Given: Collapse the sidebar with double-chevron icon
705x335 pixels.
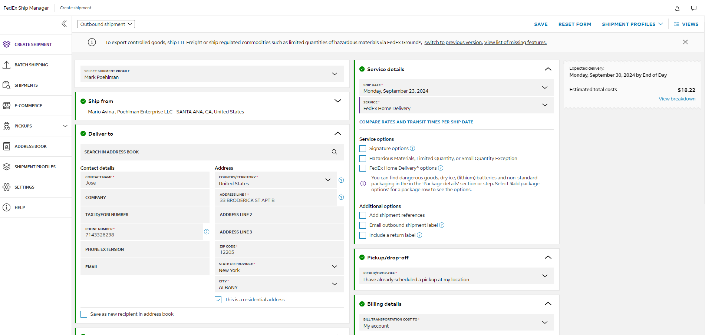Looking at the screenshot, I should 64,24.
